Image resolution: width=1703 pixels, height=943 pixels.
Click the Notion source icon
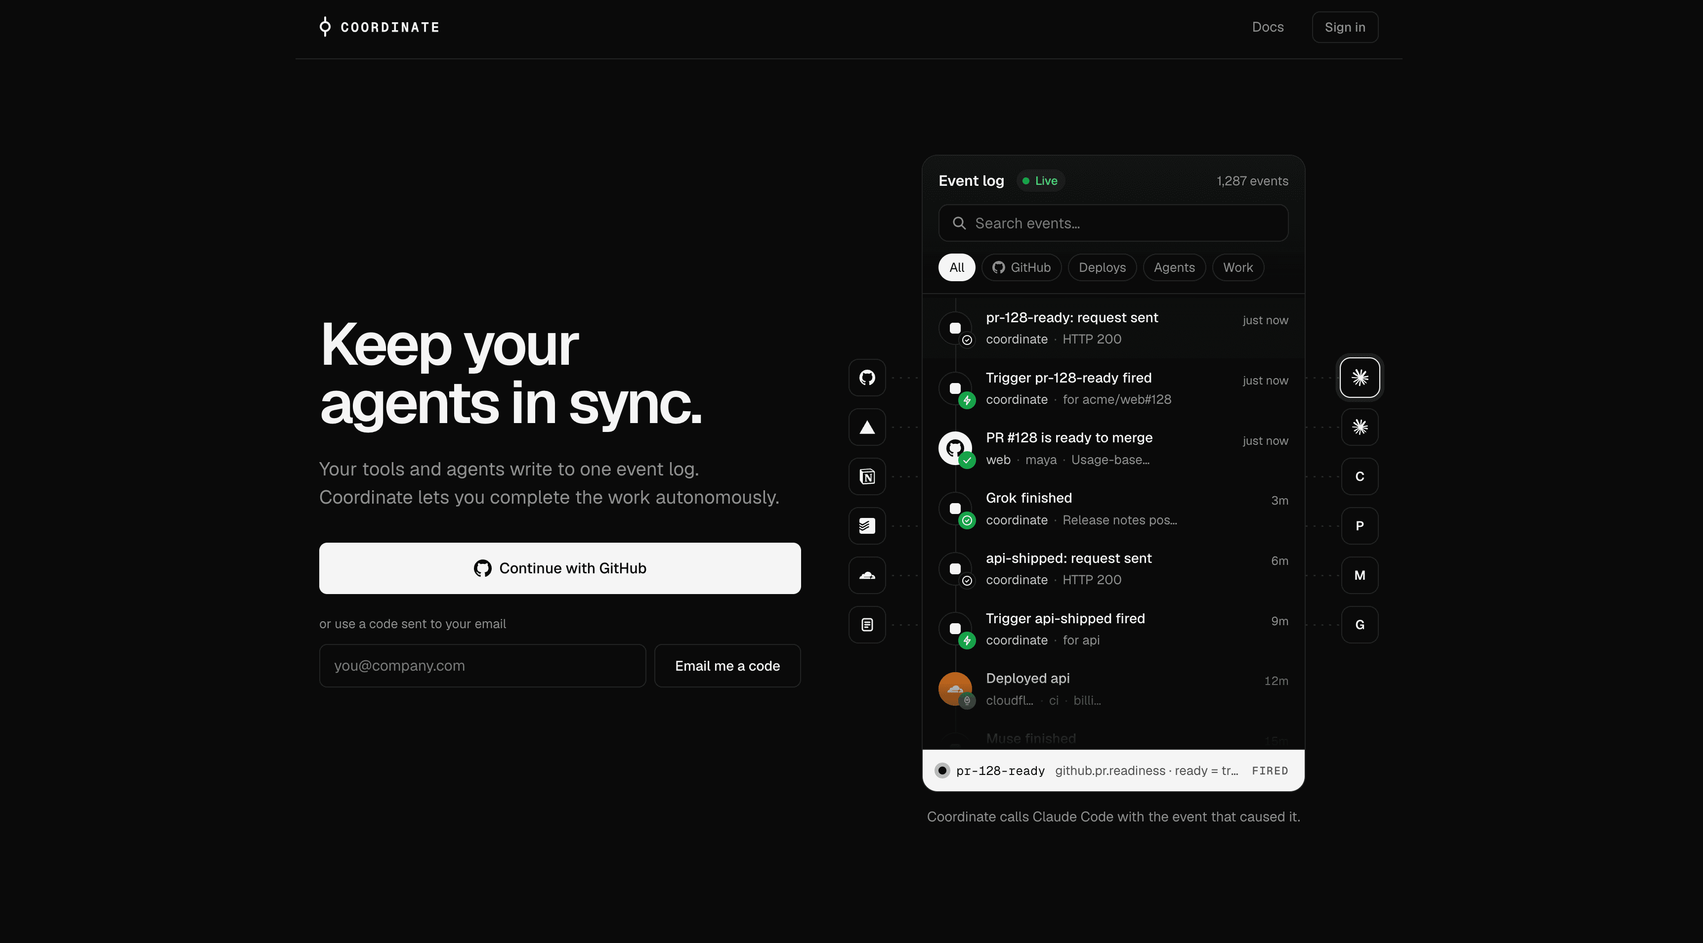point(867,476)
